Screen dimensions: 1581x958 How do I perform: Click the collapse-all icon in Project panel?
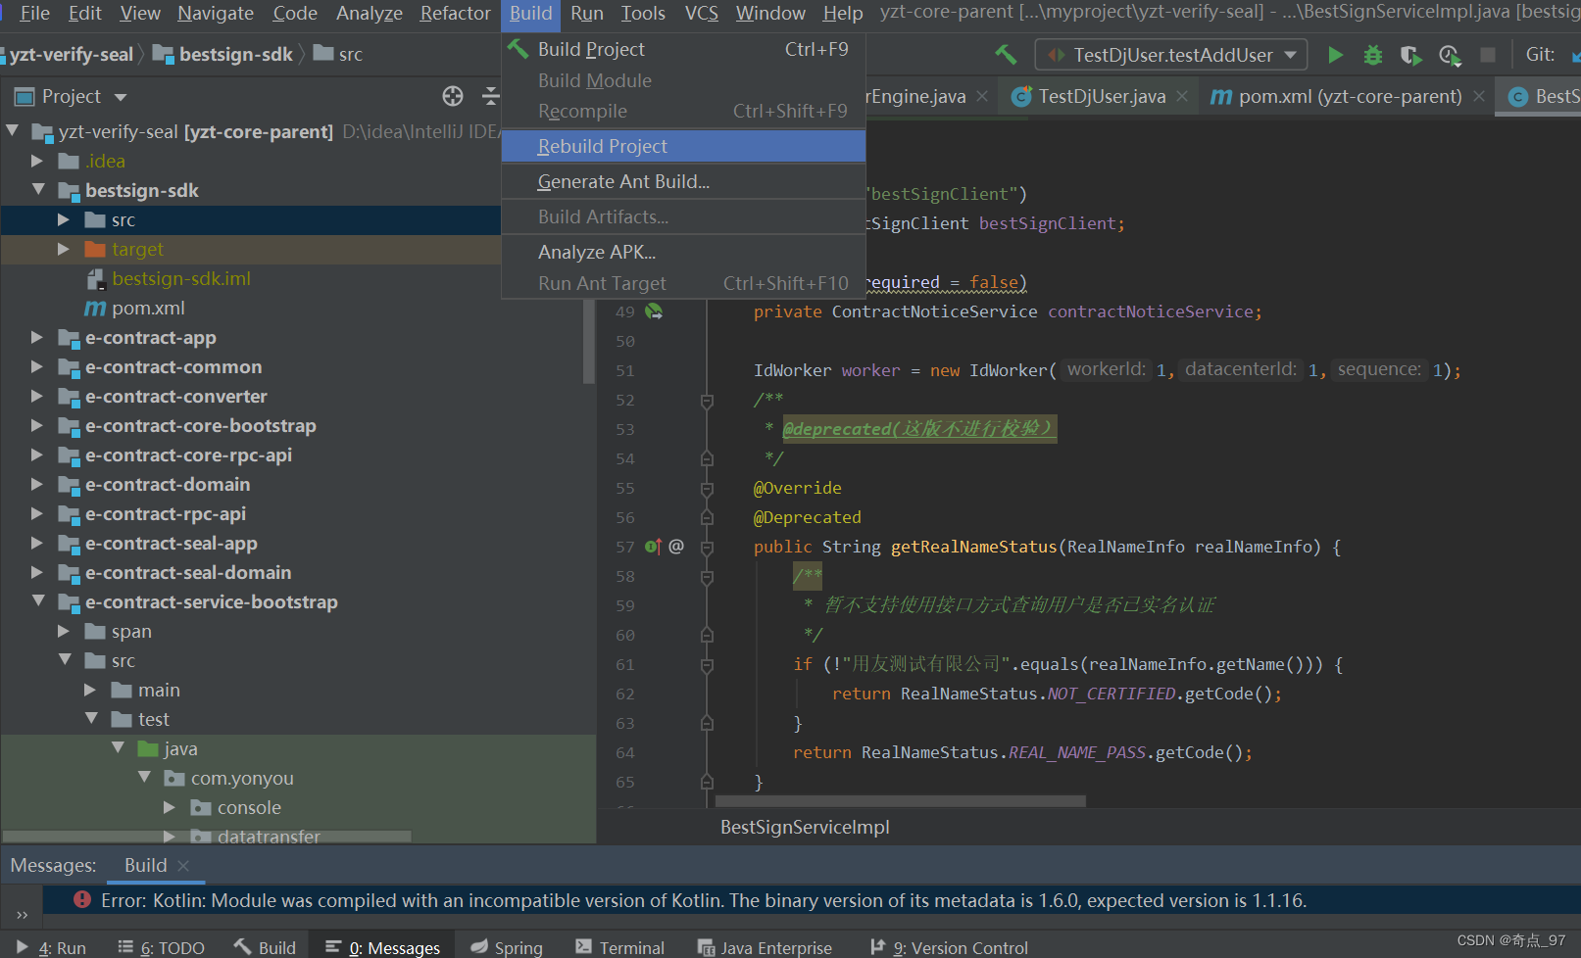coord(491,96)
